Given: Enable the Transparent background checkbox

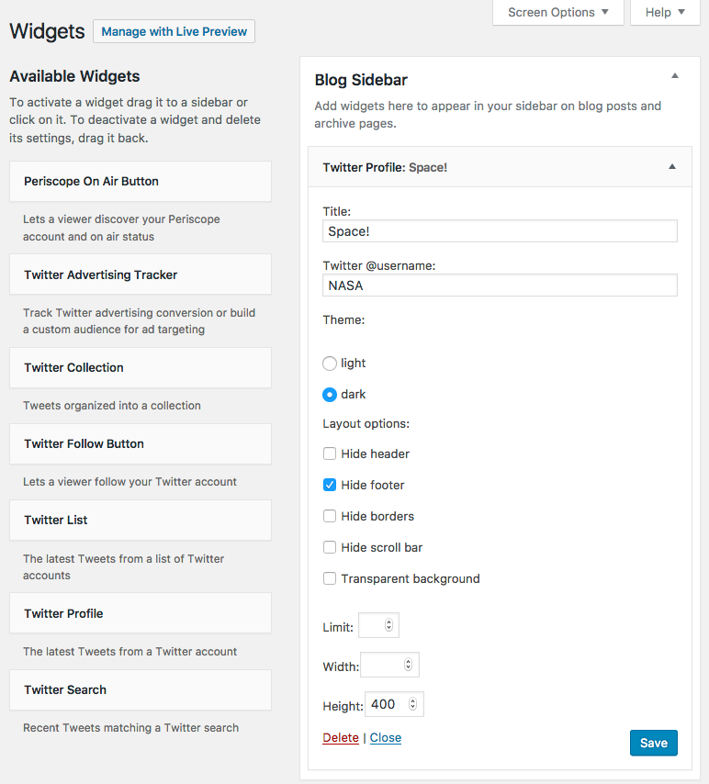Looking at the screenshot, I should (330, 578).
